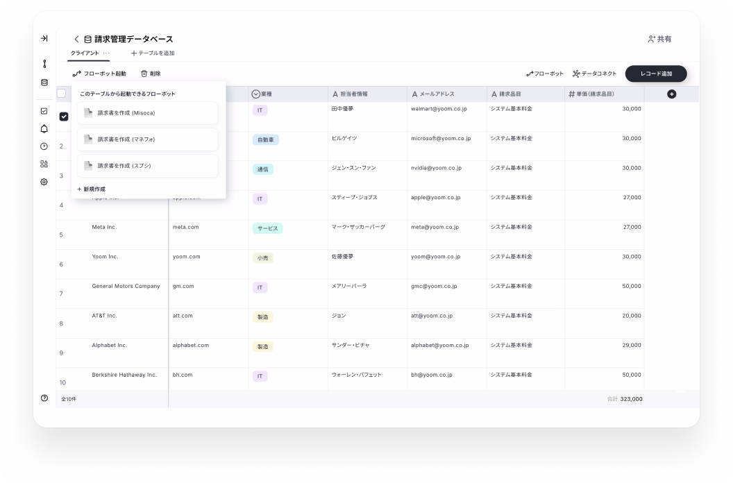Viewport: 733px width, 483px height.
Task: Uncheck the first row's checkbox
Action: click(x=64, y=117)
